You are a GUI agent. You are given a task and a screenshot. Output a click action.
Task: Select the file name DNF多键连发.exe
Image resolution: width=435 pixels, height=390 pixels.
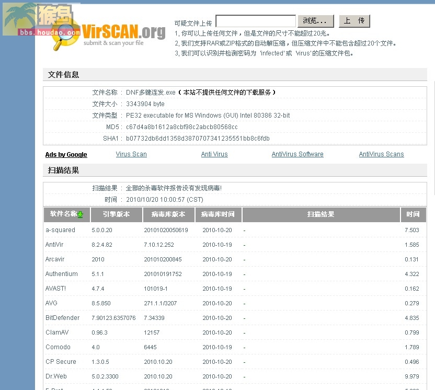pyautogui.click(x=151, y=93)
